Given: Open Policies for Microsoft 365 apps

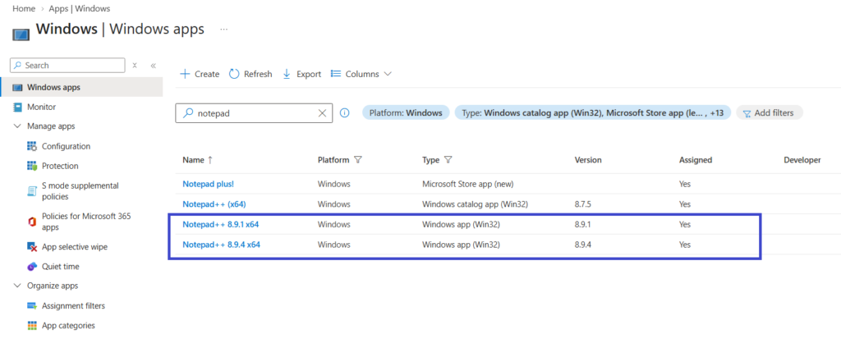Looking at the screenshot, I should [86, 222].
